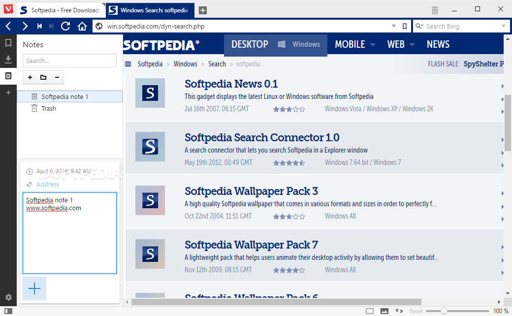Open the closed tabs trash can
The height and width of the screenshot is (316, 512).
[x=435, y=10]
